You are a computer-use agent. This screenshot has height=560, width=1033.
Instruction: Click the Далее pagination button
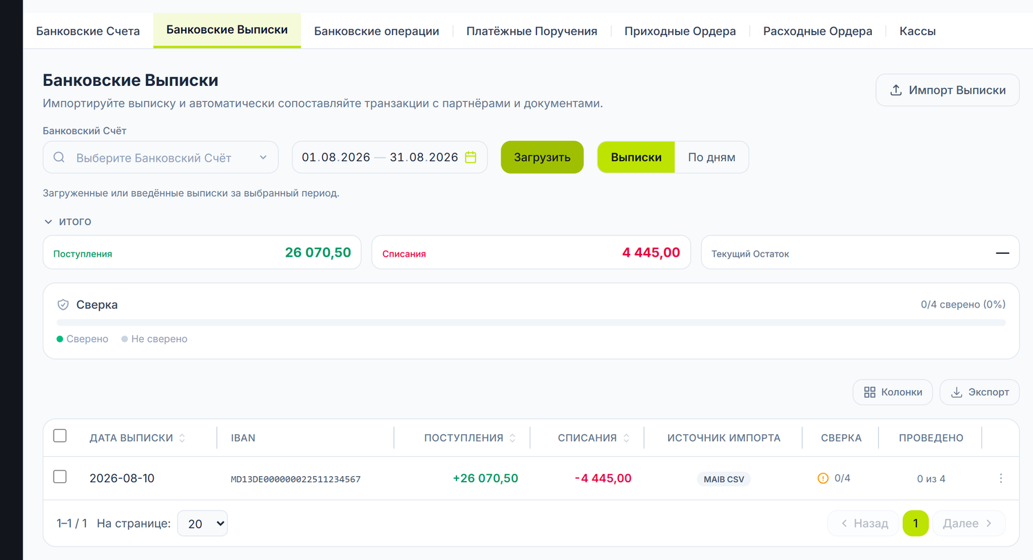point(968,524)
